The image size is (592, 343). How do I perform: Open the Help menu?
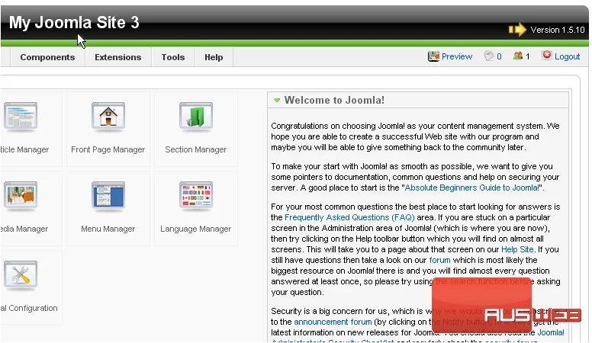pyautogui.click(x=214, y=57)
